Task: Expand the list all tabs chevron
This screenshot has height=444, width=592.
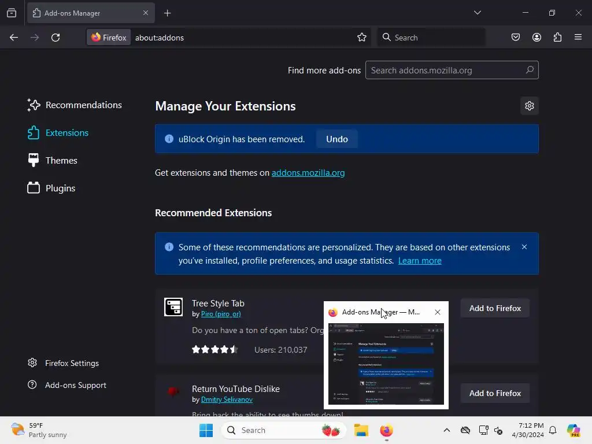Action: pyautogui.click(x=477, y=13)
